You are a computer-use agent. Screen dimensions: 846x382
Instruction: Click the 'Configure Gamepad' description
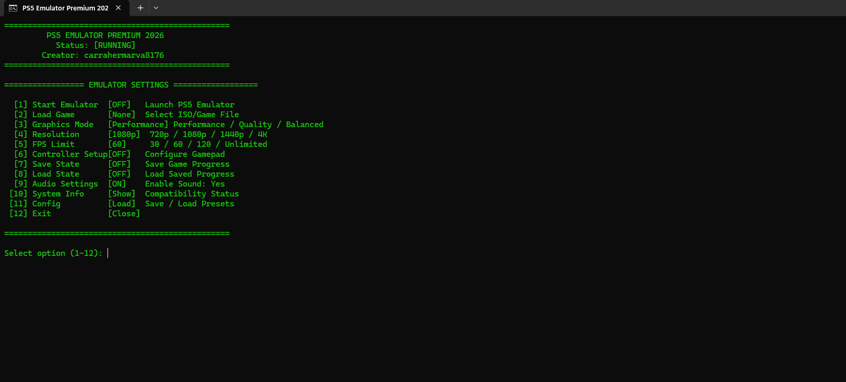(x=185, y=154)
